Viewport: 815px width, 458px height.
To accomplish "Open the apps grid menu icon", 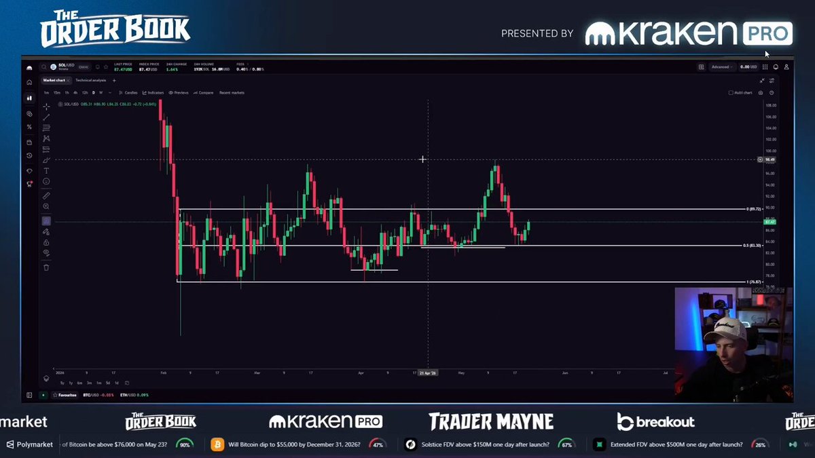I will point(765,67).
